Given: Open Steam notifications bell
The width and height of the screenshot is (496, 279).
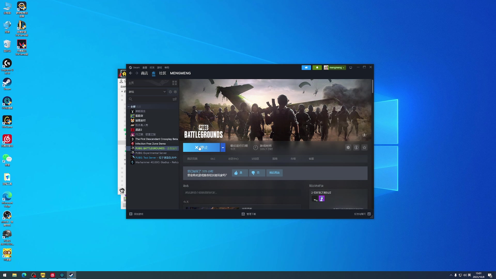Looking at the screenshot, I should click(x=317, y=68).
